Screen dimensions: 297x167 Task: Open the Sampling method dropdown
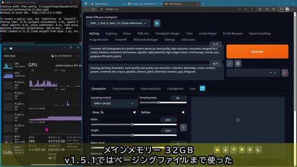(x=114, y=103)
